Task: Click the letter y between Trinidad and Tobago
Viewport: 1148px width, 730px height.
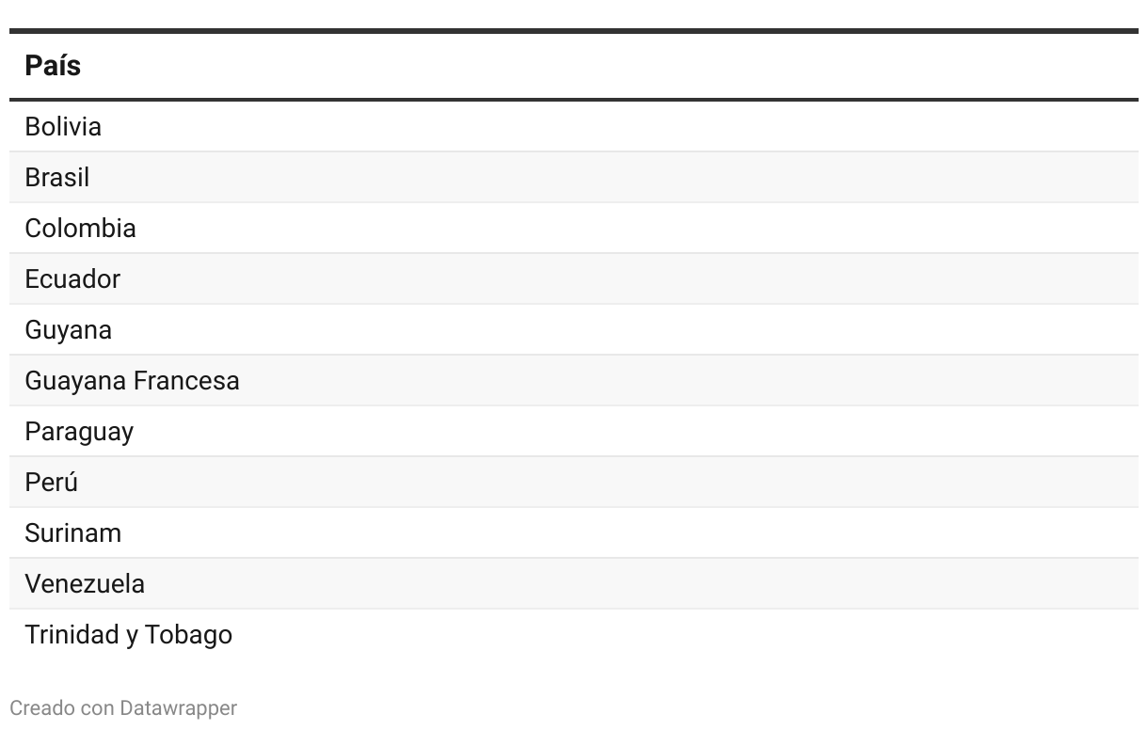Action: coord(132,636)
